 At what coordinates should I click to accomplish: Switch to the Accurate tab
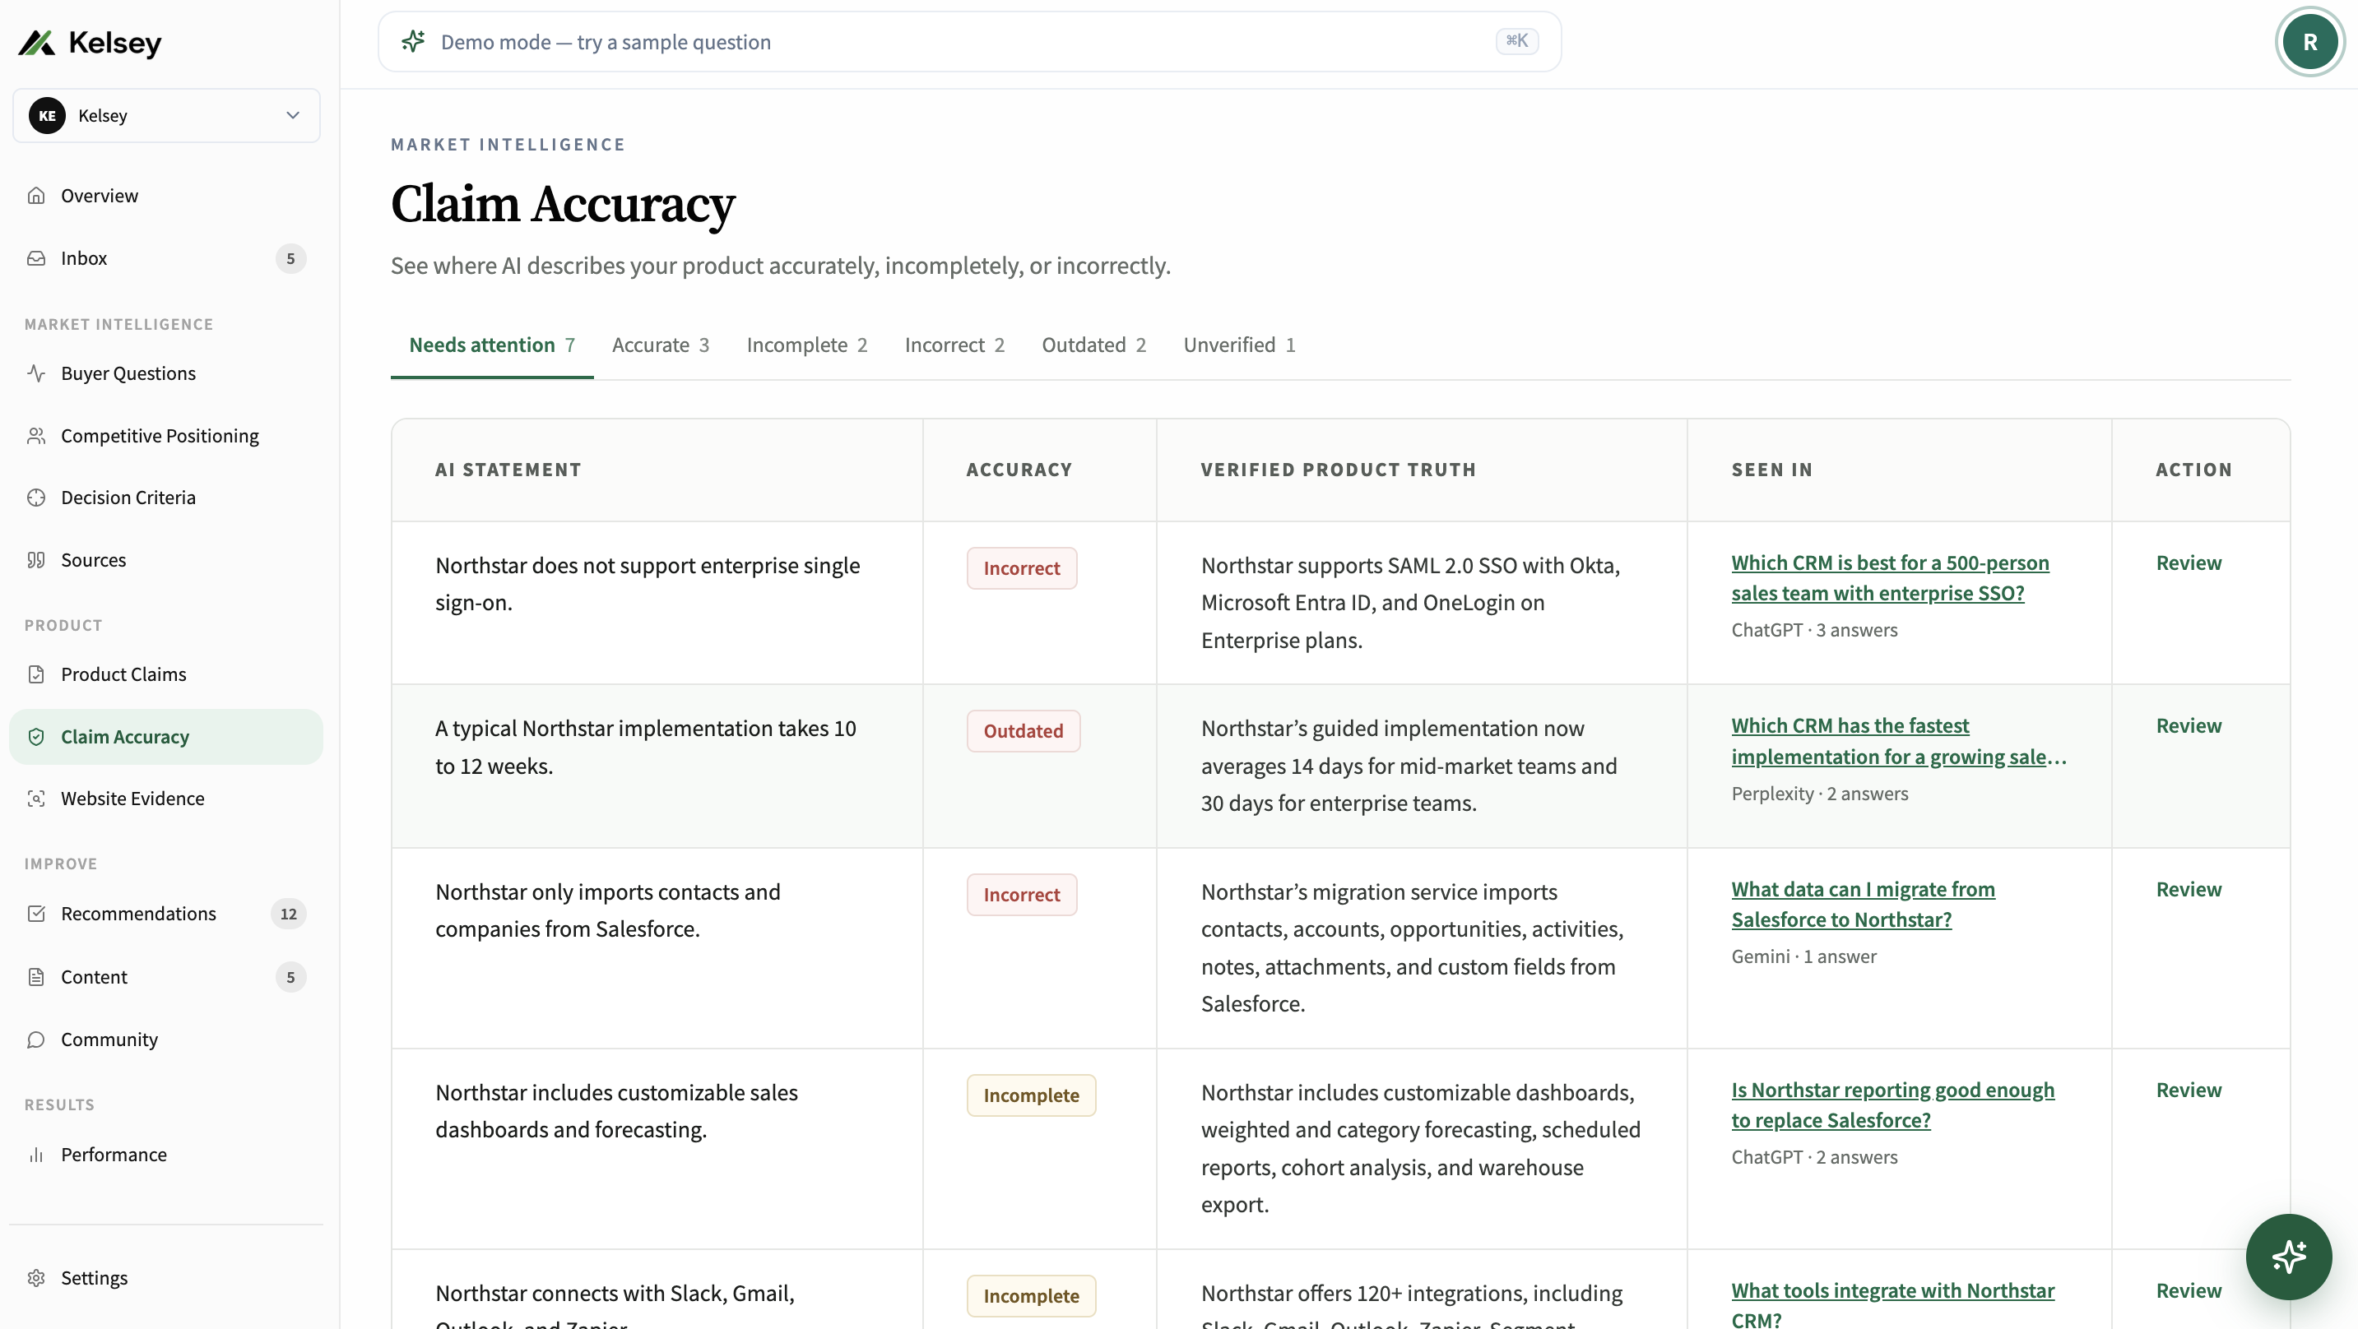point(660,345)
